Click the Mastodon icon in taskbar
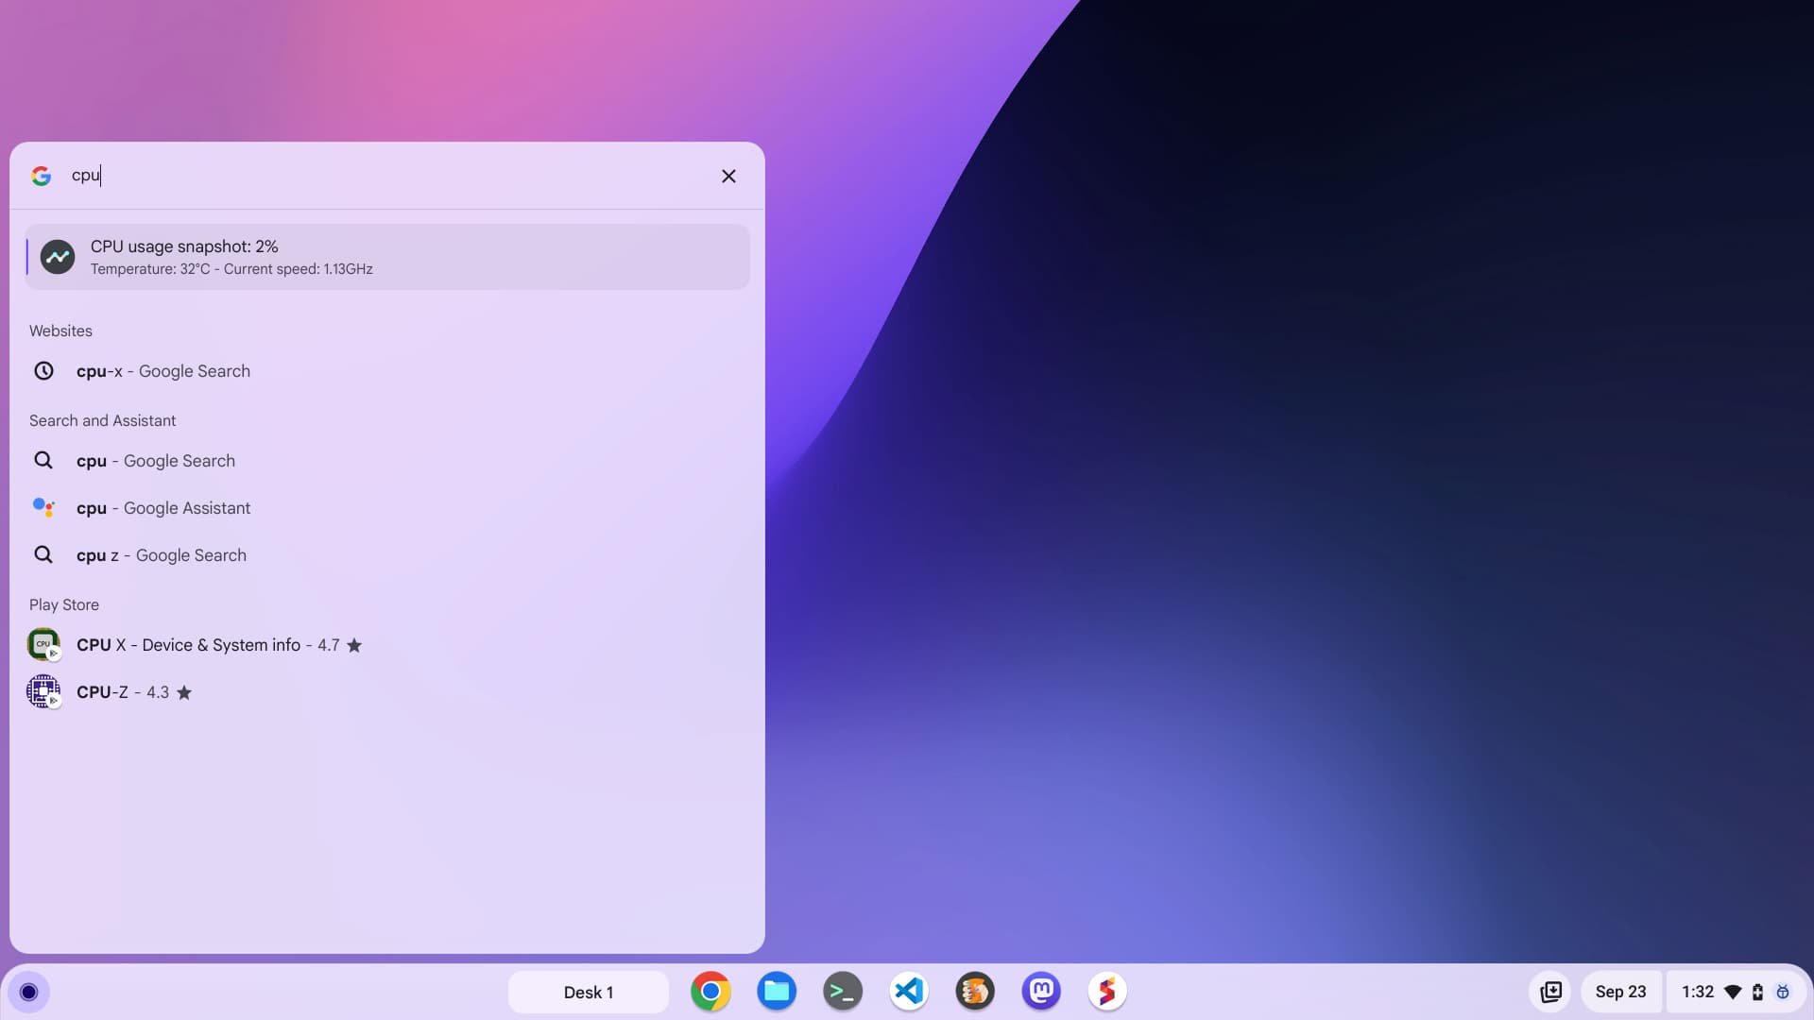The width and height of the screenshot is (1814, 1020). point(1040,990)
